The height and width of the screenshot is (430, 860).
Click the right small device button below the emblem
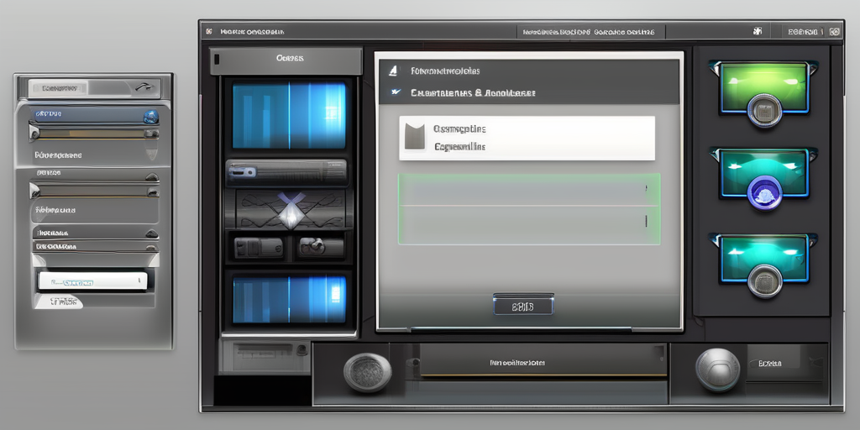(320, 248)
